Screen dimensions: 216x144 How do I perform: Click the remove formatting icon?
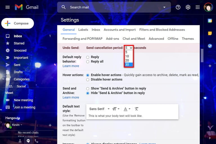pos(136,109)
